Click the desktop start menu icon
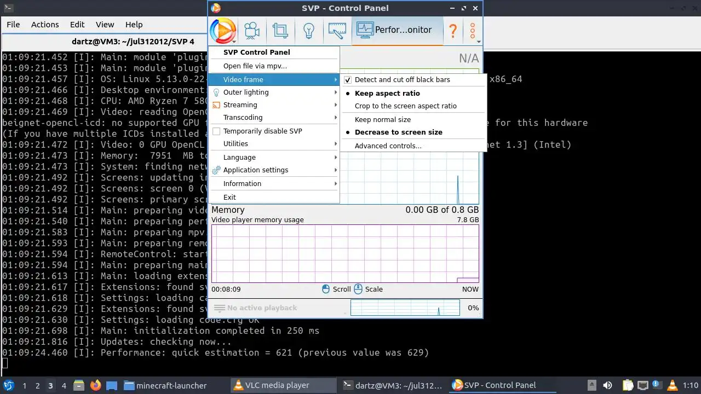The image size is (701, 394). click(x=9, y=385)
